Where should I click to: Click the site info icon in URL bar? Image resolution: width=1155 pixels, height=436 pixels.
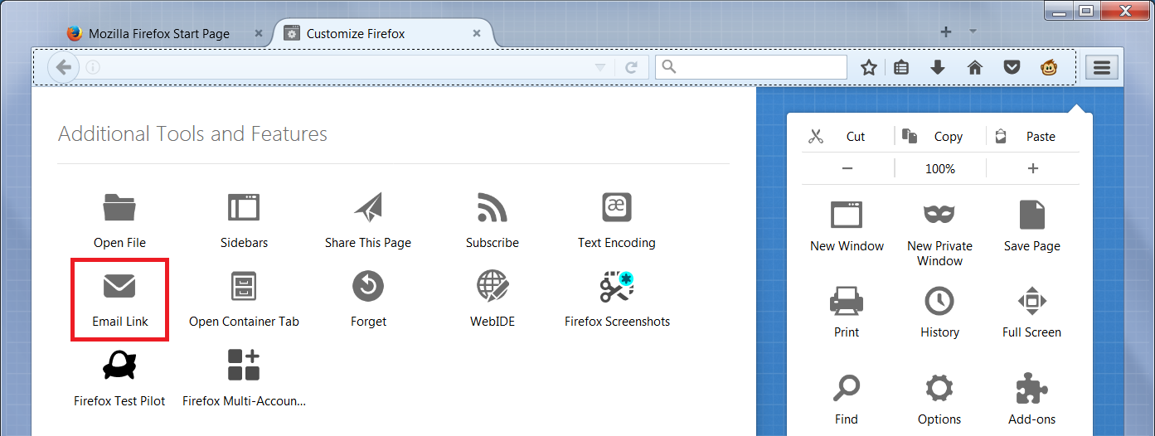click(x=92, y=67)
